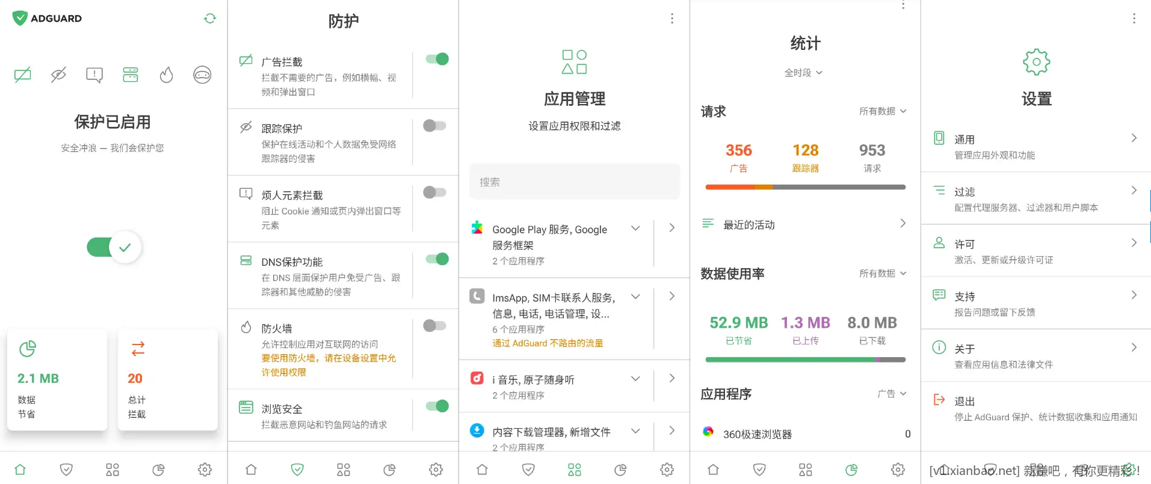Viewport: 1151px width, 484px height.
Task: Tap the DNS protection server icon on home screen
Action: click(131, 75)
